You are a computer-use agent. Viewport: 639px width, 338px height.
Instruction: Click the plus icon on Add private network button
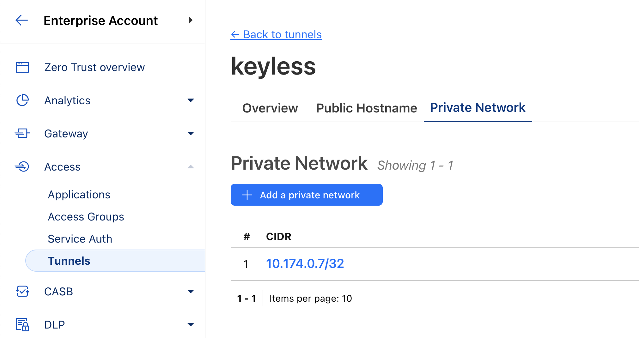pos(246,195)
